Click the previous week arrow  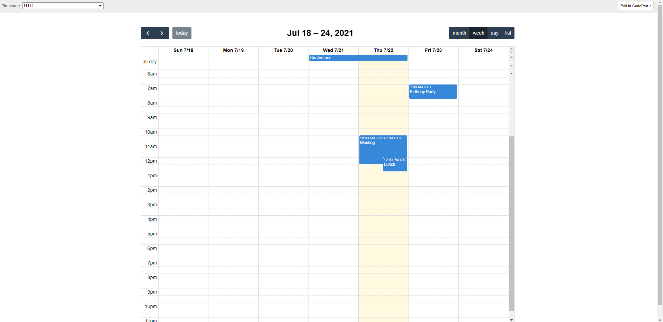click(148, 33)
